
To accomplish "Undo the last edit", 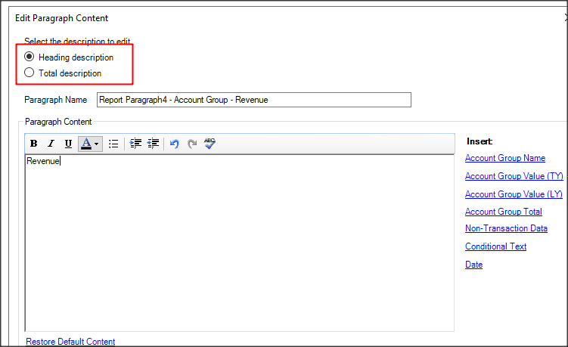I will [174, 144].
